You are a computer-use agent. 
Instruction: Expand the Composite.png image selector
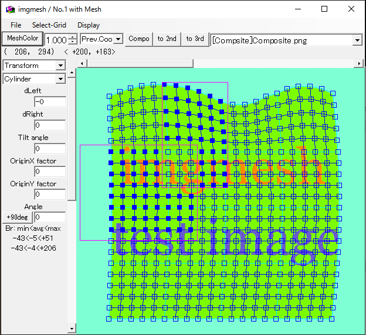(357, 40)
